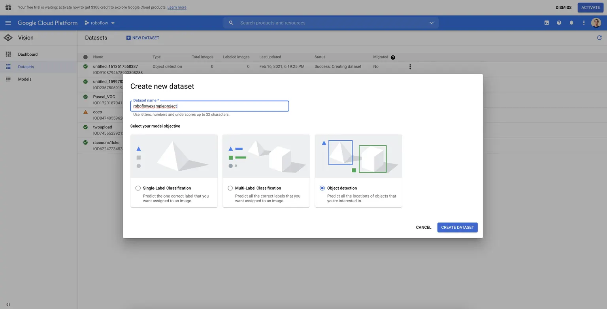Collapse the left sidebar panel
Screen dimensions: 607x309
click(8, 305)
